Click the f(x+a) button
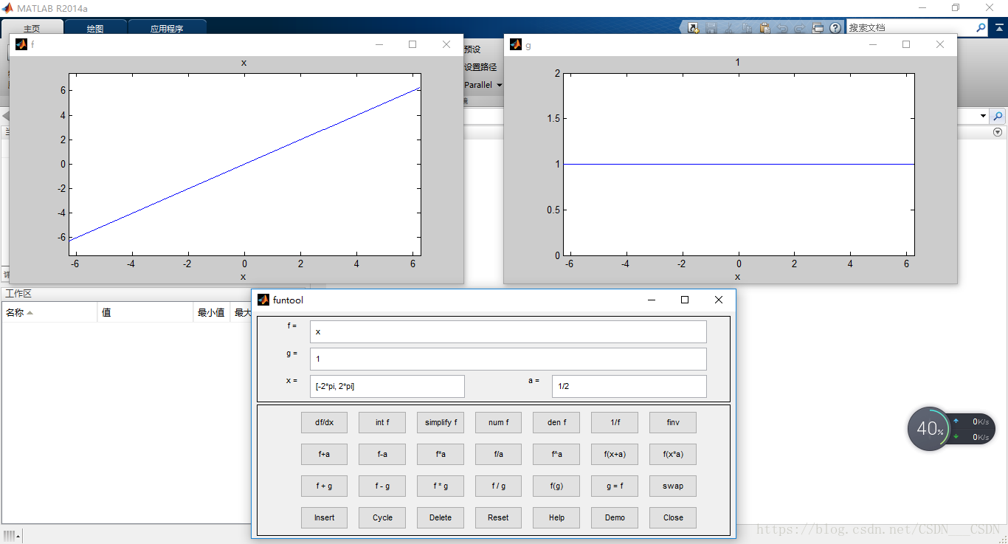This screenshot has height=544, width=1008. (x=615, y=455)
